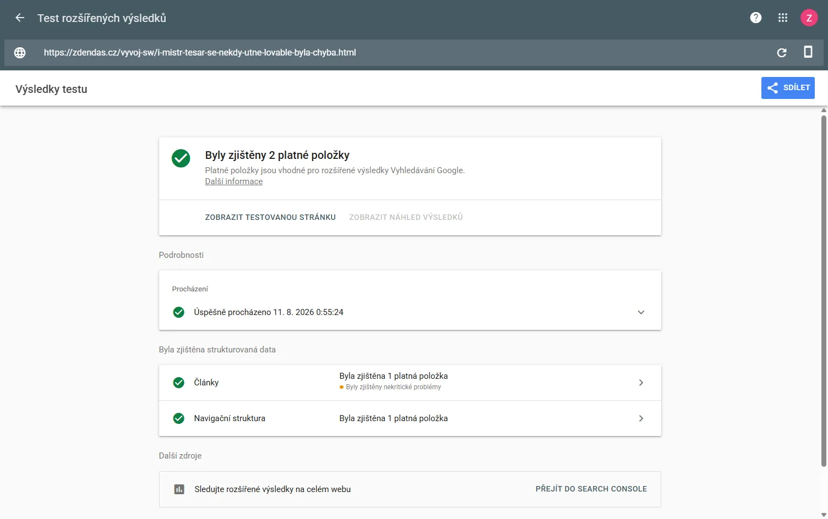
Task: Open help via question mark icon
Action: click(x=756, y=18)
